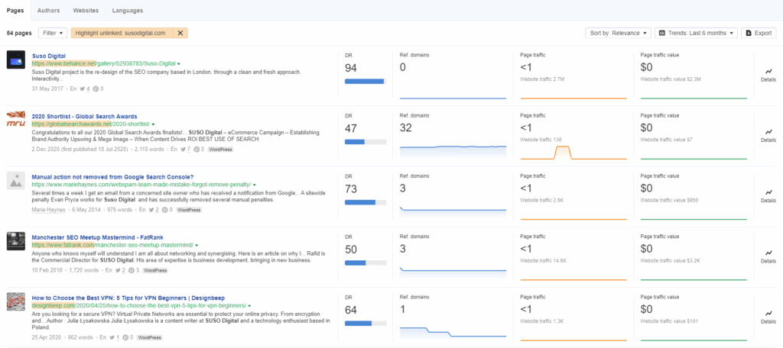
Task: Remove the Highlight unlinked susodigital.com filter
Action: [180, 33]
